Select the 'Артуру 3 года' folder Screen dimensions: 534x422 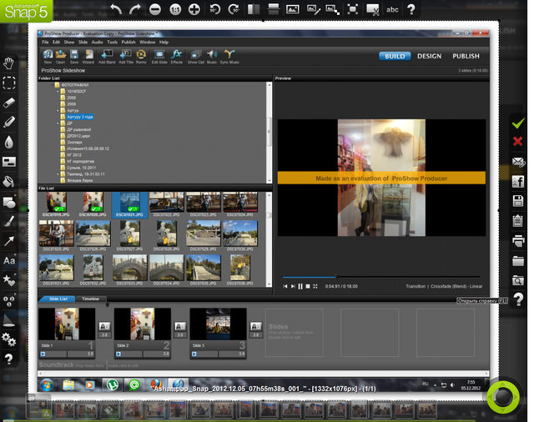80,117
